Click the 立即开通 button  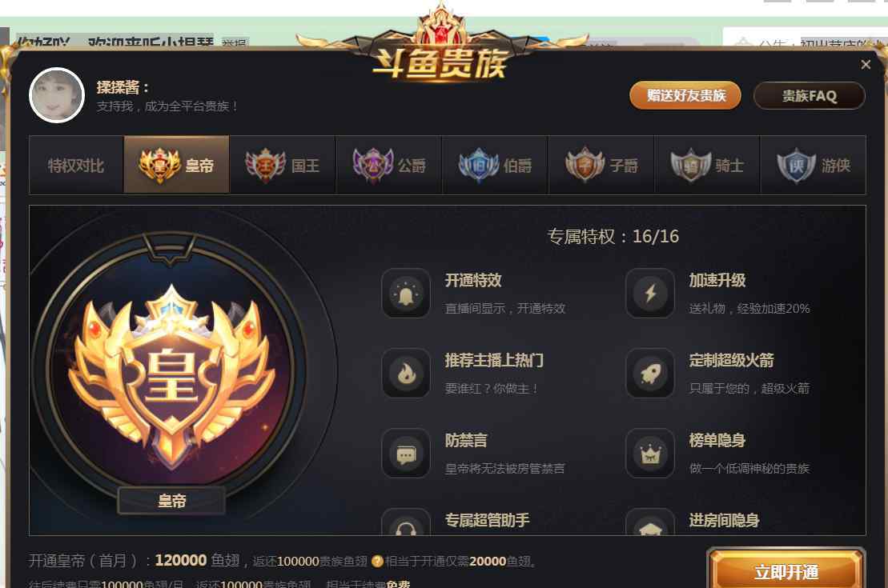point(786,571)
